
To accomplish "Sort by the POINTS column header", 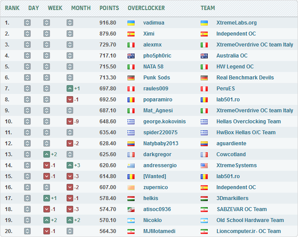I will 109,8.
